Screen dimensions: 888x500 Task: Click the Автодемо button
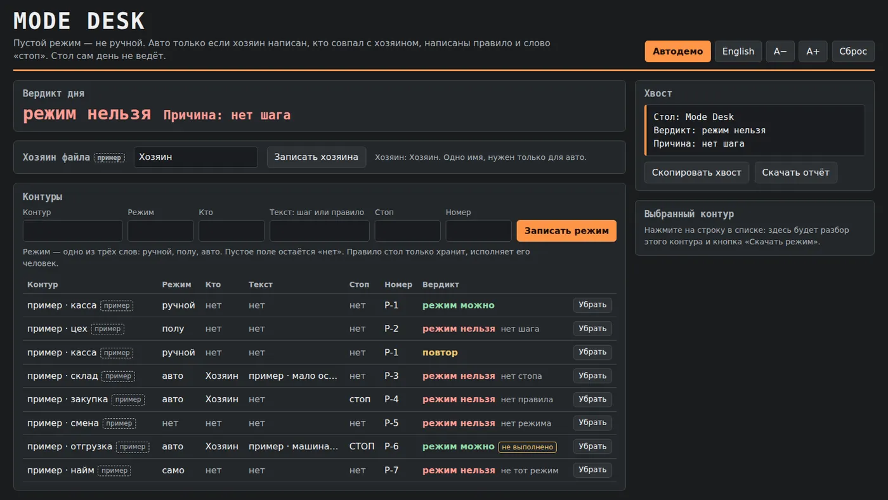coord(677,51)
